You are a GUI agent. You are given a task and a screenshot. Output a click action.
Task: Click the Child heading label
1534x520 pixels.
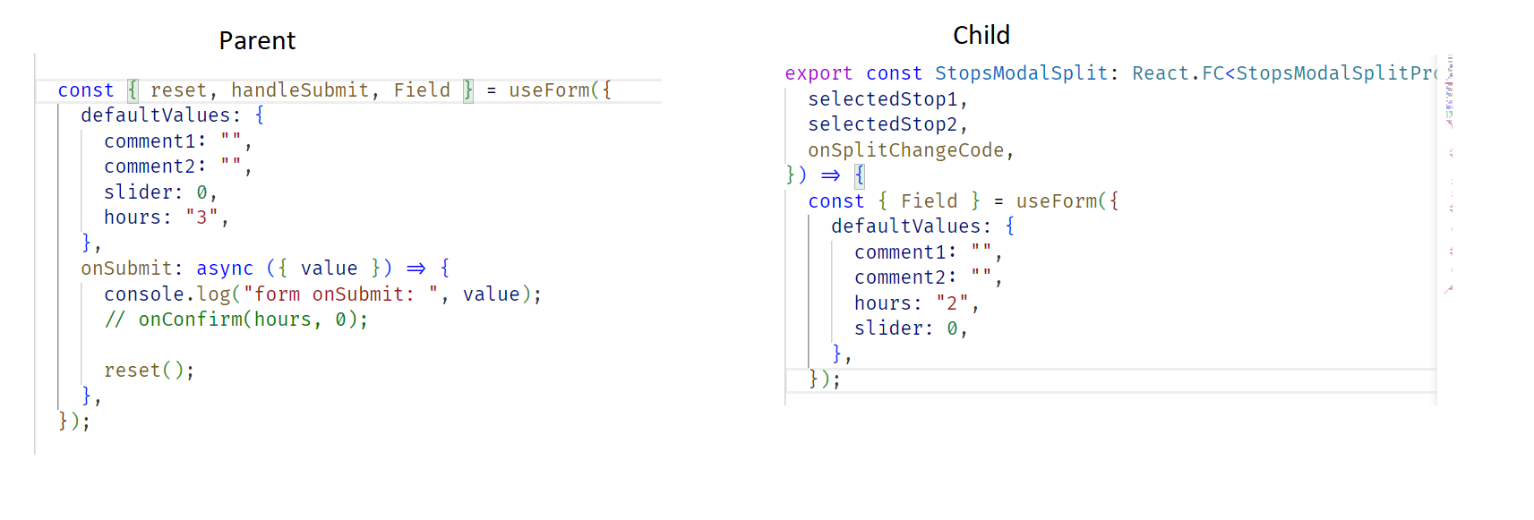point(981,35)
